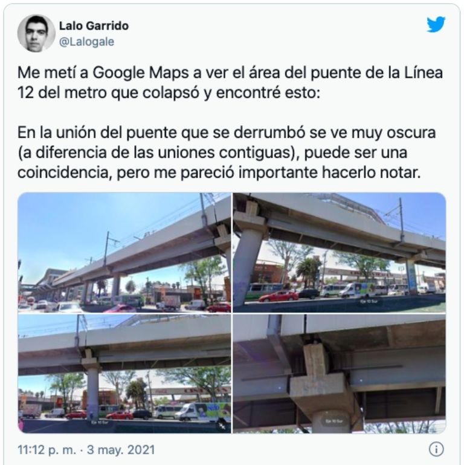Open the top-right bridge pillar photo

[x=340, y=252]
